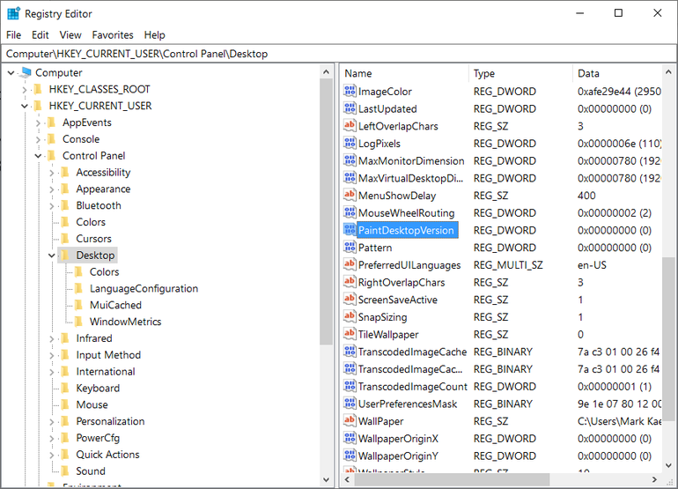Open the Edit menu
This screenshot has height=489, width=678.
(x=41, y=35)
